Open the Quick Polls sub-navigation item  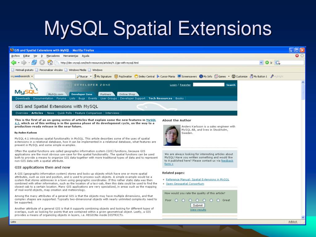64,113
